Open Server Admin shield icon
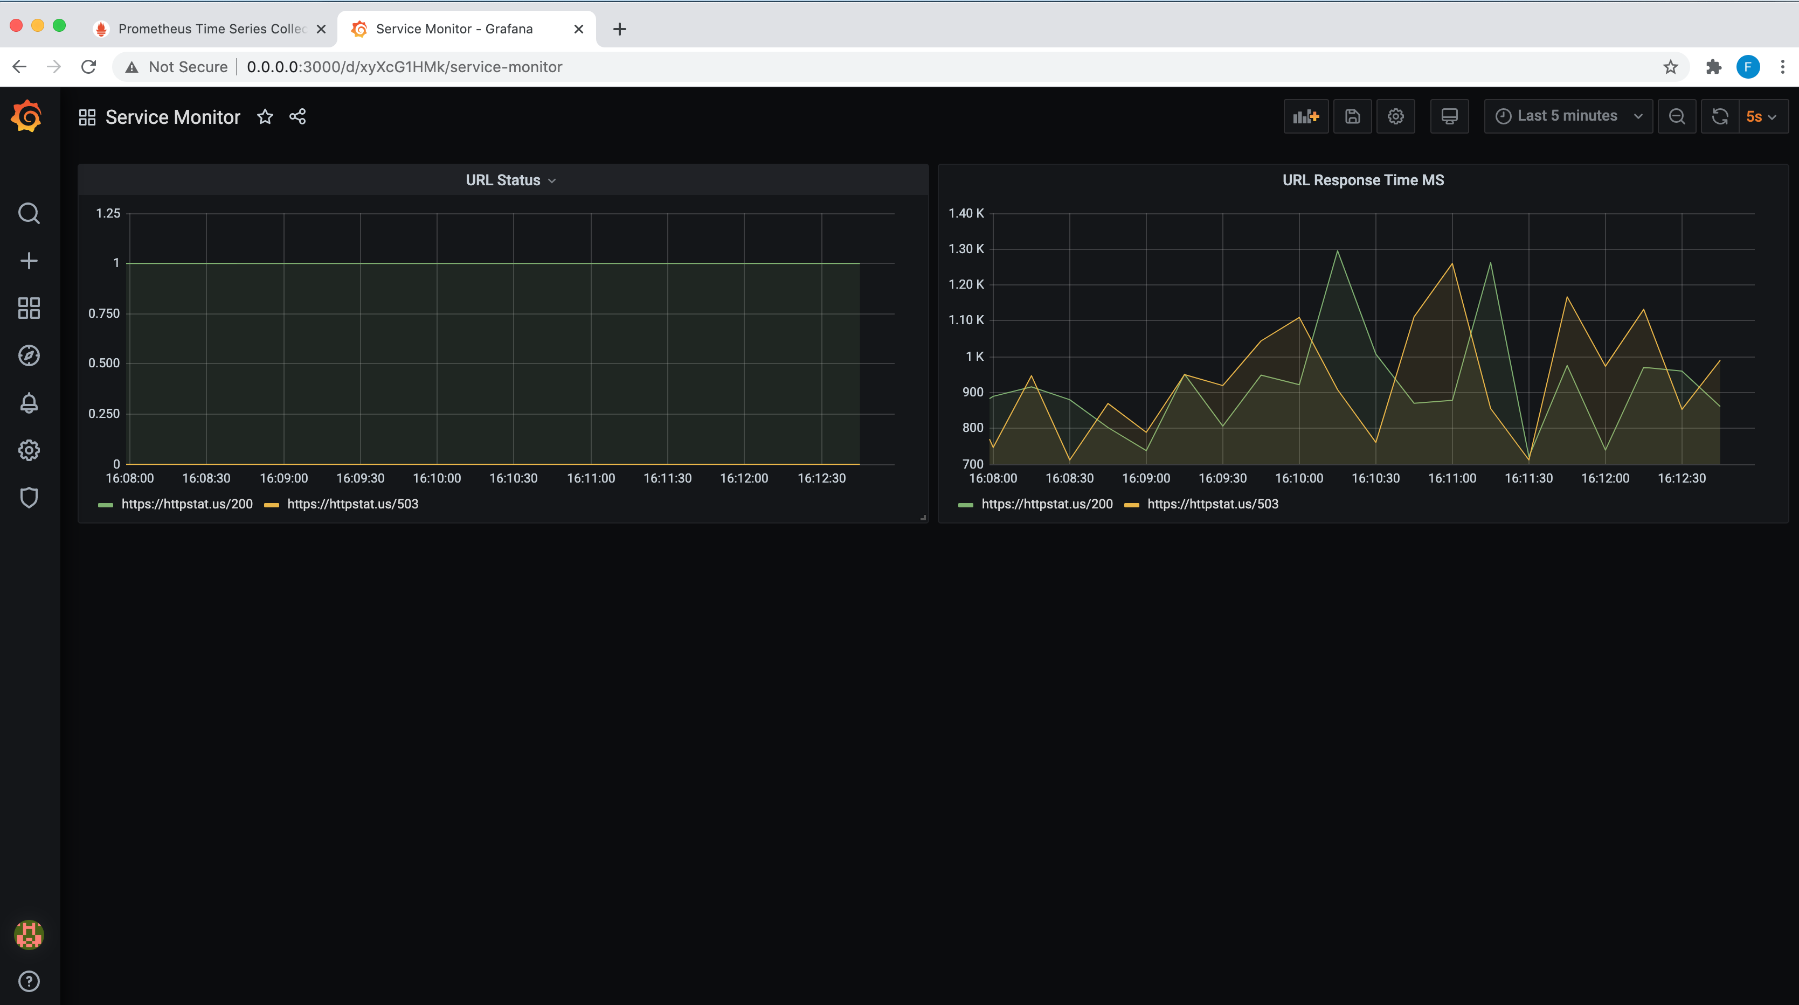This screenshot has height=1005, width=1799. pos(29,498)
